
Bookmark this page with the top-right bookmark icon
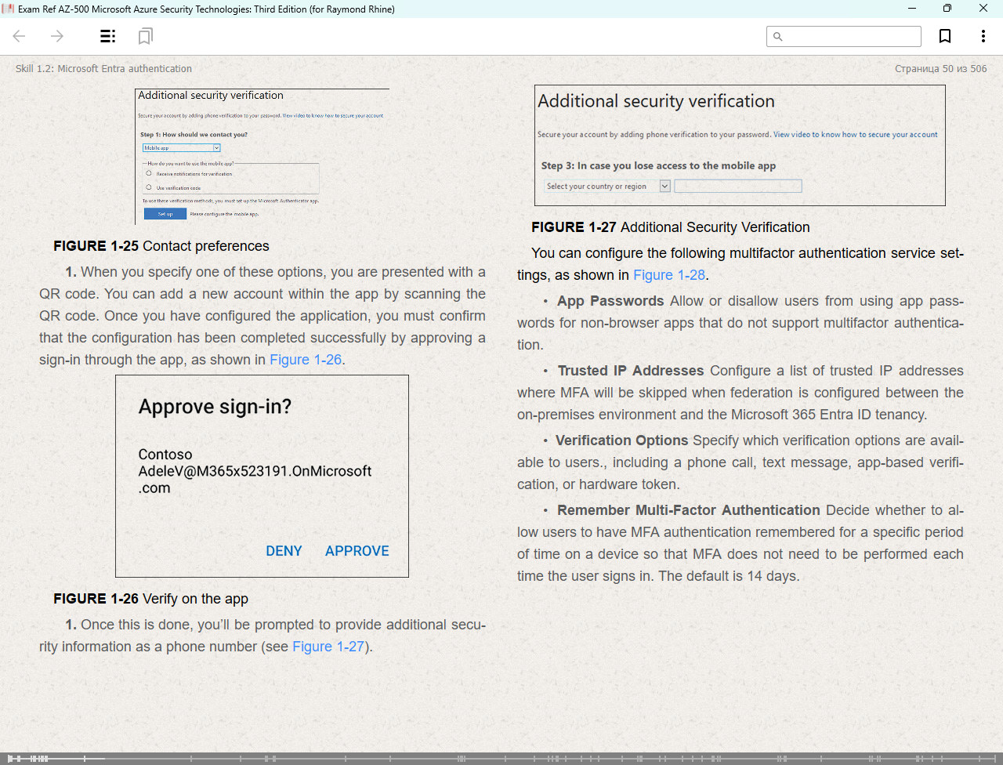(x=945, y=36)
